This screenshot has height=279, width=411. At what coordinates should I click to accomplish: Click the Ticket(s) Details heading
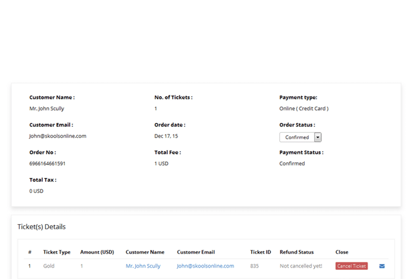(42, 227)
